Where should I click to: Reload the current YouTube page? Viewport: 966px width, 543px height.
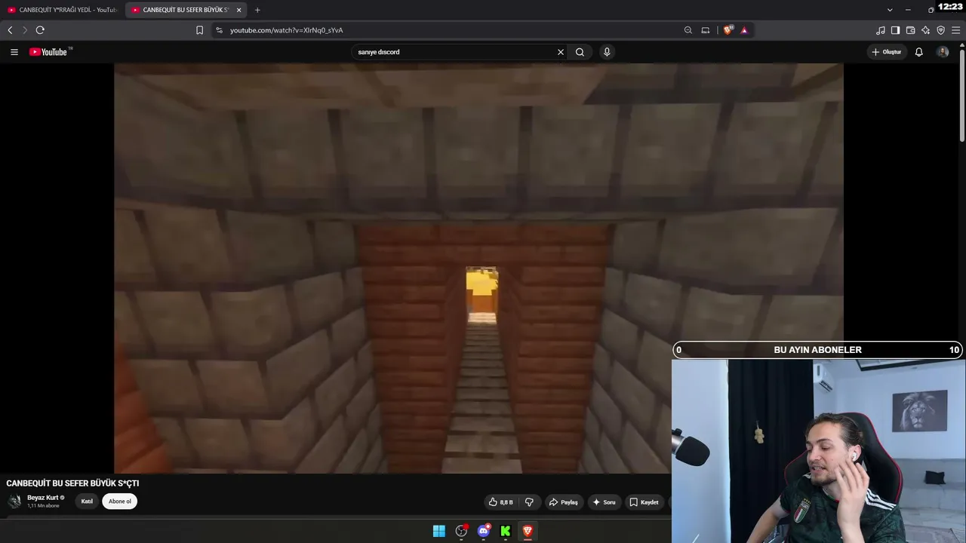click(40, 30)
